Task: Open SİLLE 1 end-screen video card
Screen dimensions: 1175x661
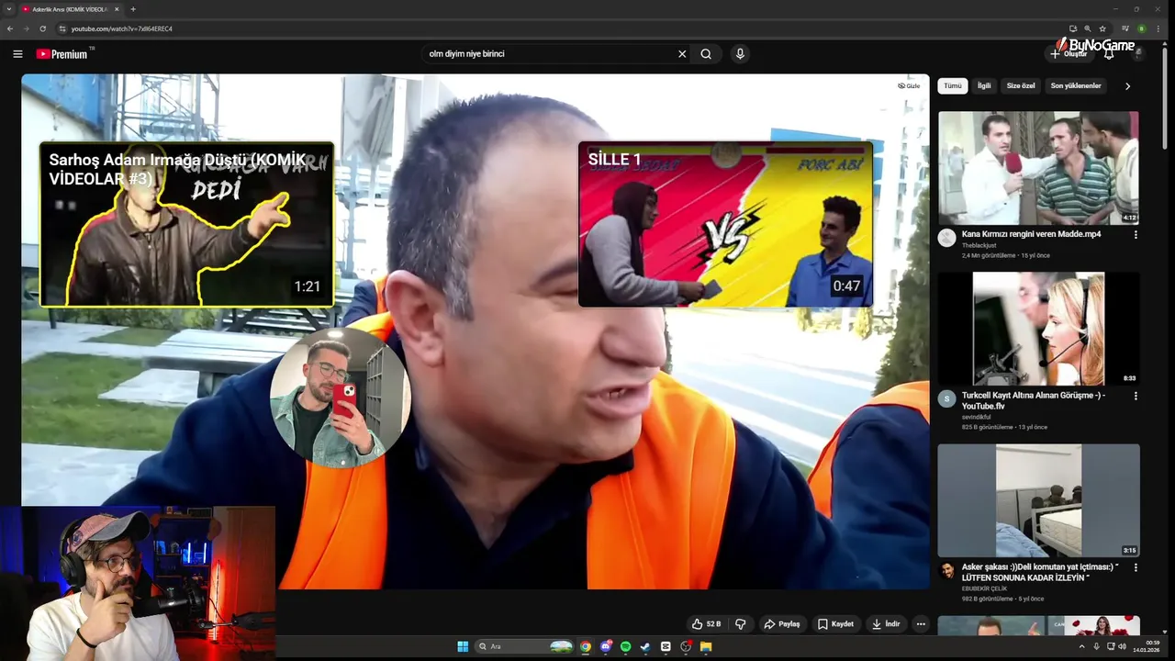Action: pos(725,224)
